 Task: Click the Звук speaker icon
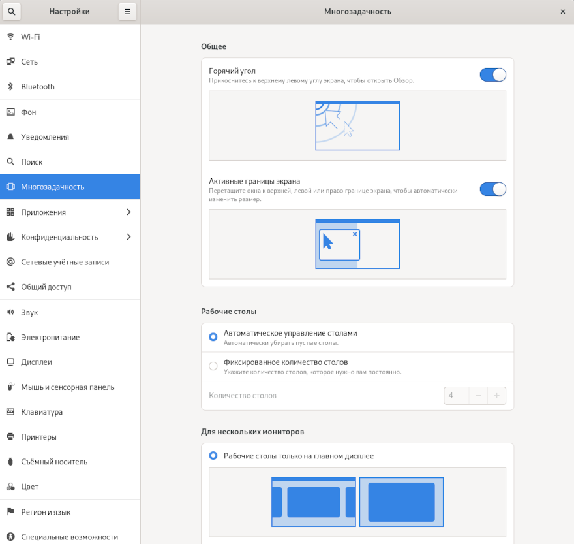(x=10, y=312)
